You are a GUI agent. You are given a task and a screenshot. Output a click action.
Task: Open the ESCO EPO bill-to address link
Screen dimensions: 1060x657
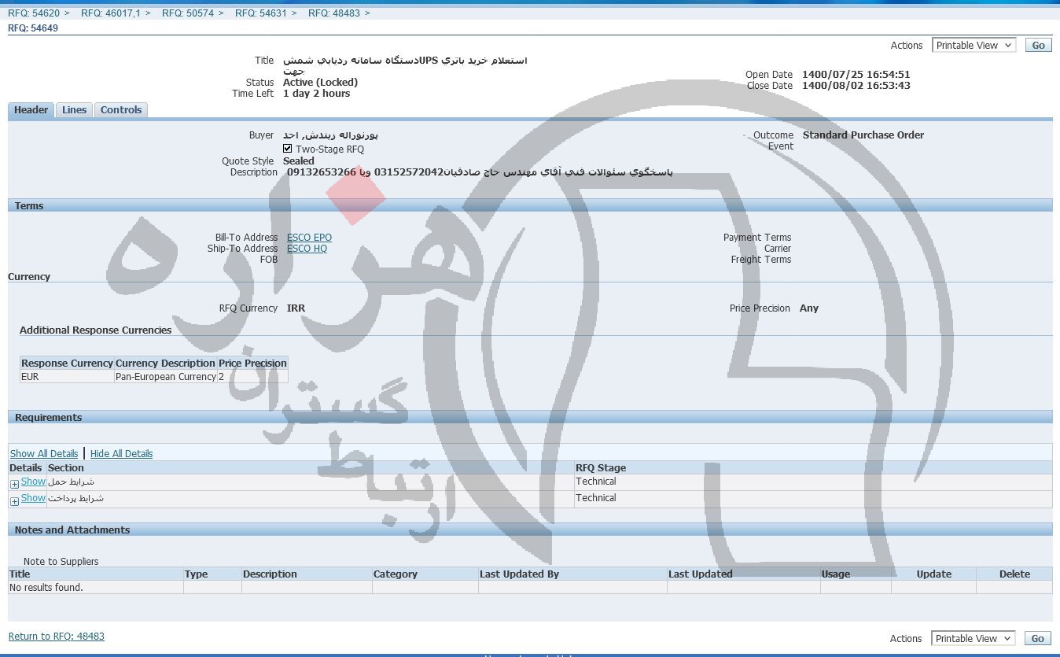click(x=309, y=238)
